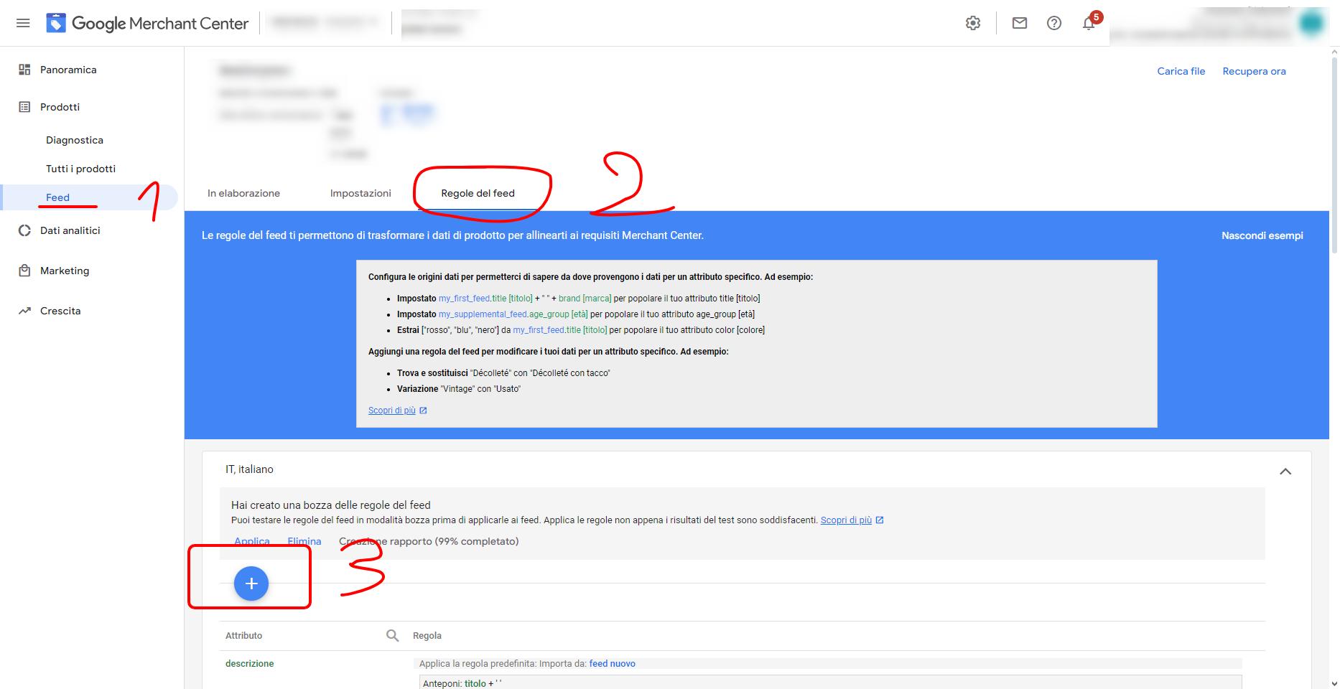Viewport: 1340px width, 689px height.
Task: Click the attribute search magnifier icon
Action: point(392,635)
